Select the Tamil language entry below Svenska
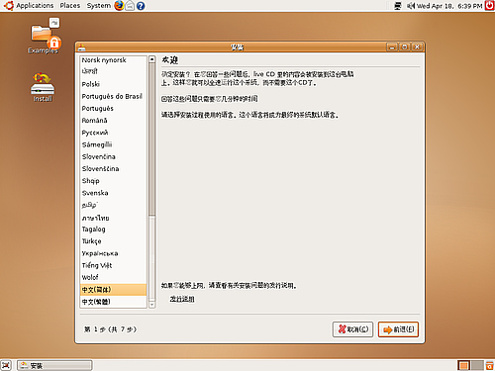The height and width of the screenshot is (371, 495). tap(113, 205)
